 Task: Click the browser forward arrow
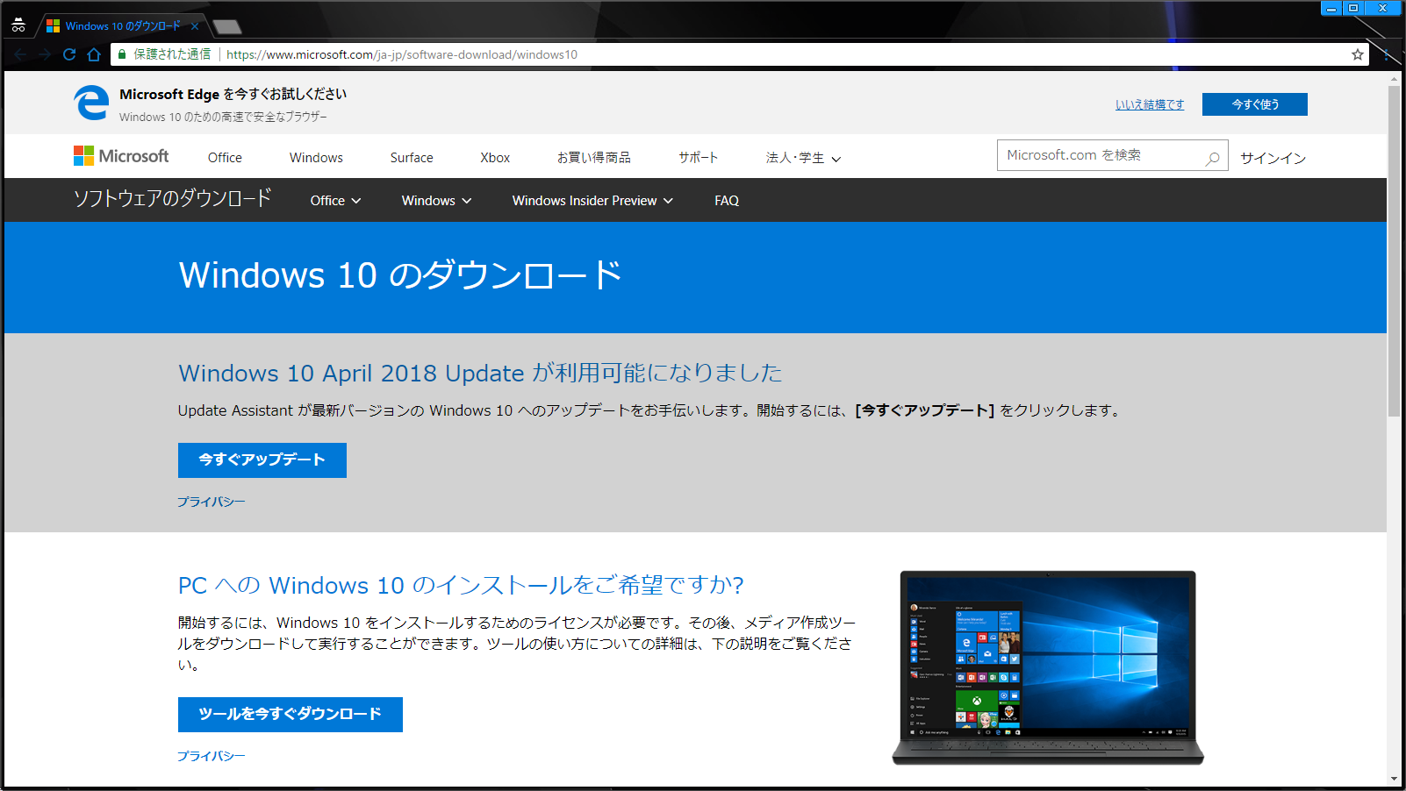[45, 54]
